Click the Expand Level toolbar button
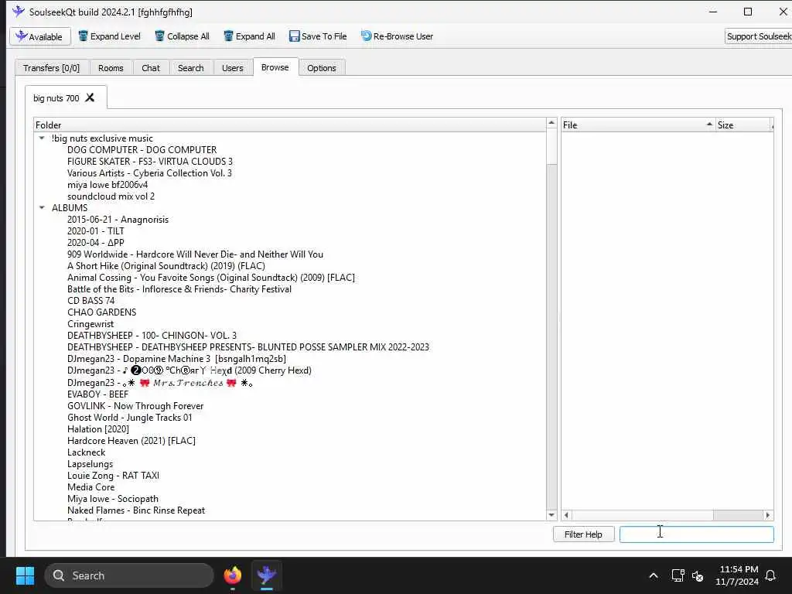The image size is (792, 594). pyautogui.click(x=109, y=36)
